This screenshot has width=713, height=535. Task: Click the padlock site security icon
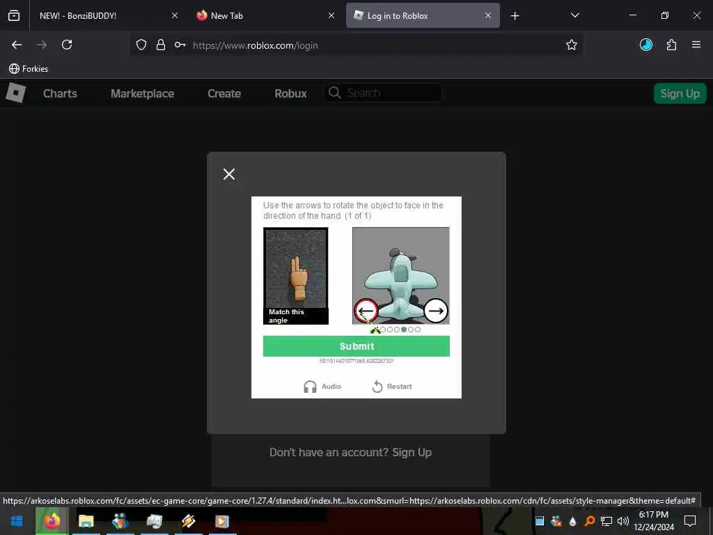coord(161,45)
